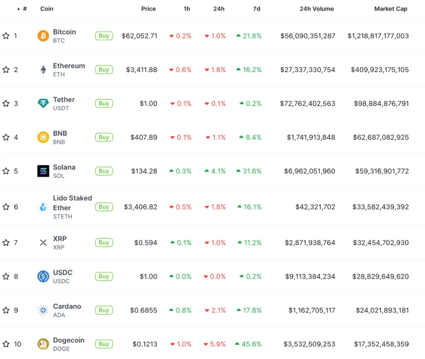
Task: Click the 7d column header
Action: (x=256, y=8)
